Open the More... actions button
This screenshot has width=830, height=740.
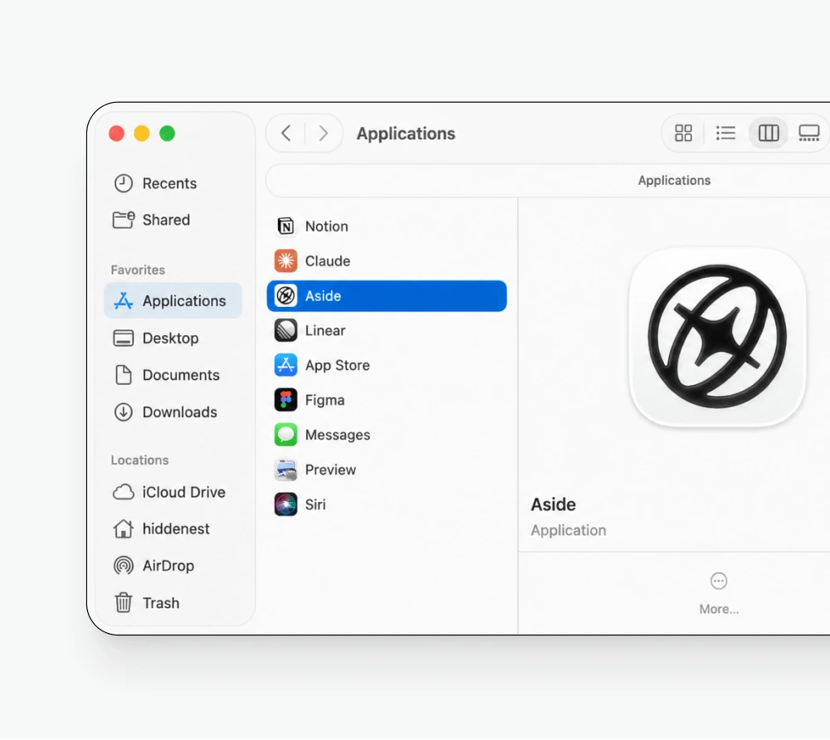(718, 593)
